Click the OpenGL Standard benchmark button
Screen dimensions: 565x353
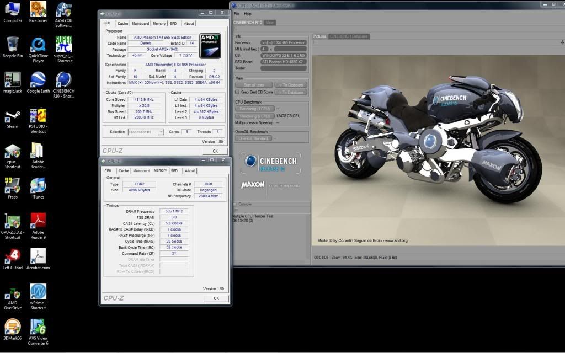pyautogui.click(x=253, y=138)
